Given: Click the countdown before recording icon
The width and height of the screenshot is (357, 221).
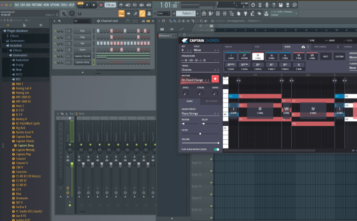Looking at the screenshot, I should (x=135, y=5).
